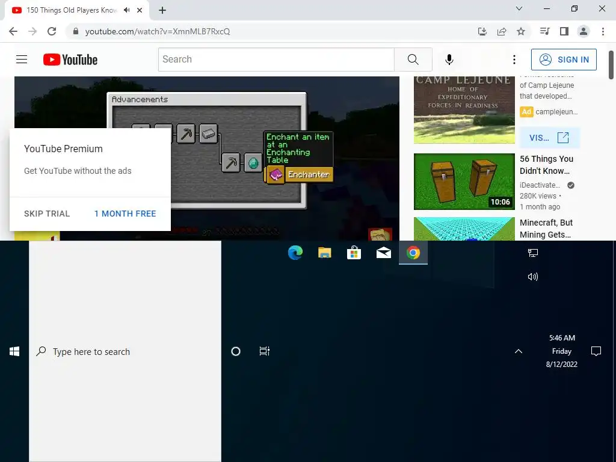Focus the YouTube Search field

click(x=276, y=60)
